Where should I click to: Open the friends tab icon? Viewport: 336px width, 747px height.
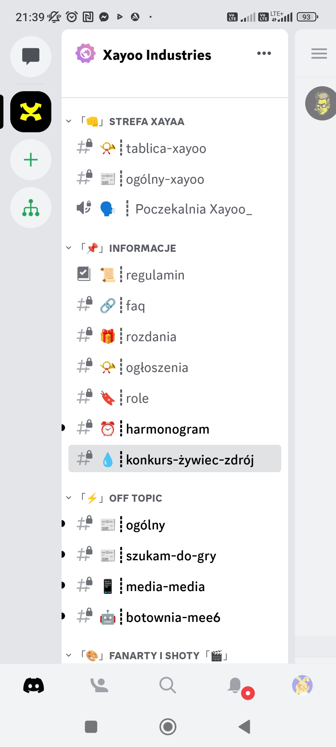coord(99,685)
